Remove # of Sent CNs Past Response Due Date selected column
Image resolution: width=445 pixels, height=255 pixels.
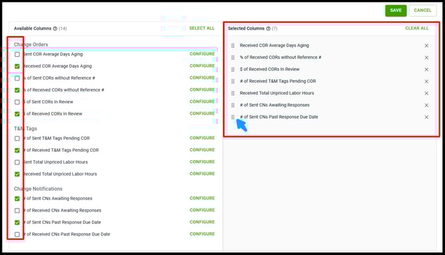pyautogui.click(x=426, y=117)
